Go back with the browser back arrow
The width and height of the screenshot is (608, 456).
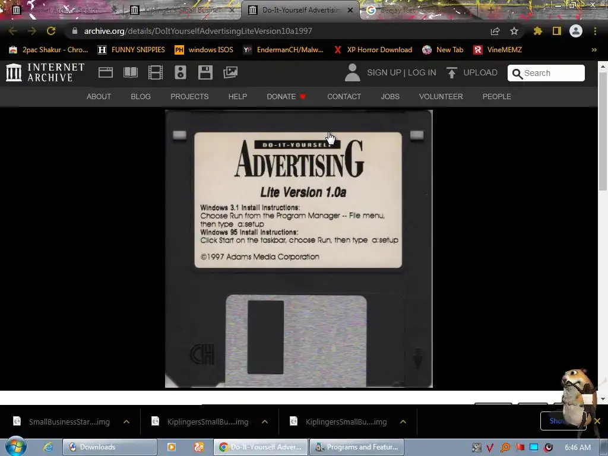13,31
